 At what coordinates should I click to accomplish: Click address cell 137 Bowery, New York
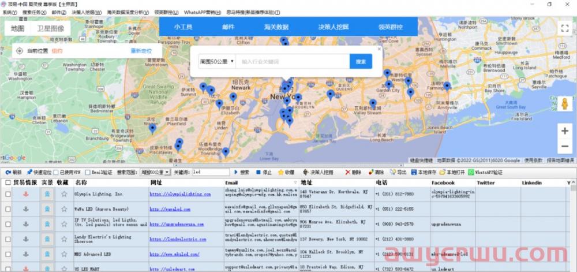point(336,239)
